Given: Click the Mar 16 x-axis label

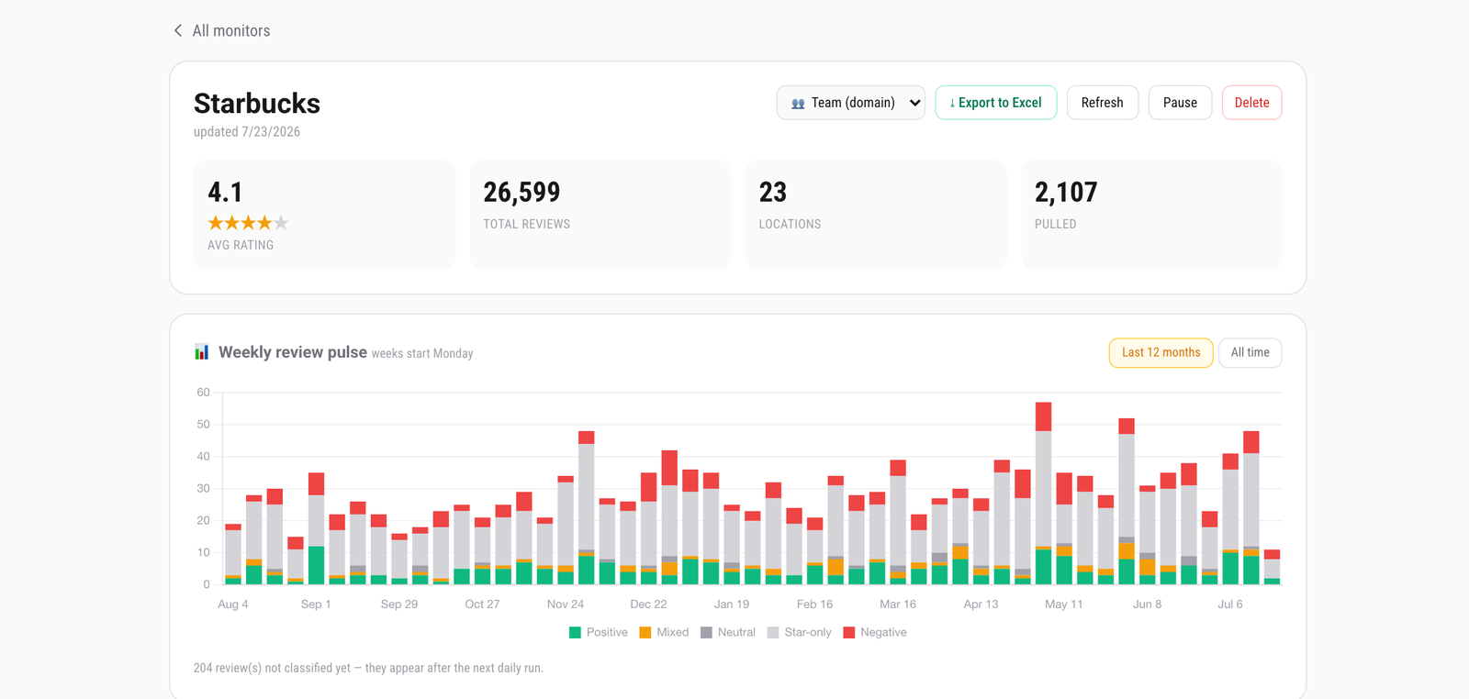Looking at the screenshot, I should [898, 604].
